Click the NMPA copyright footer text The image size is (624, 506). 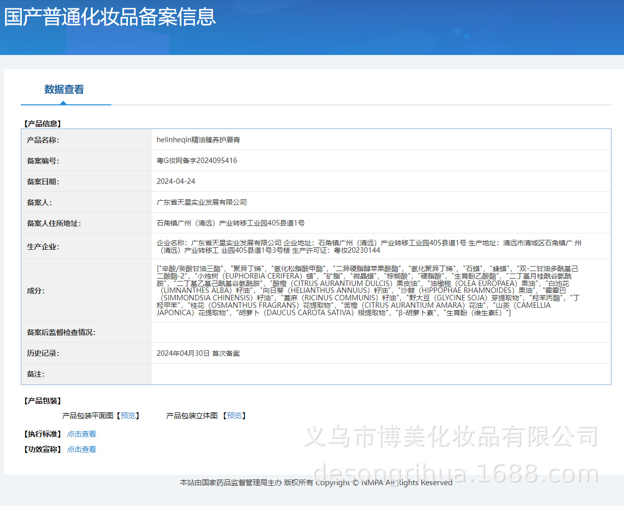pyautogui.click(x=316, y=483)
